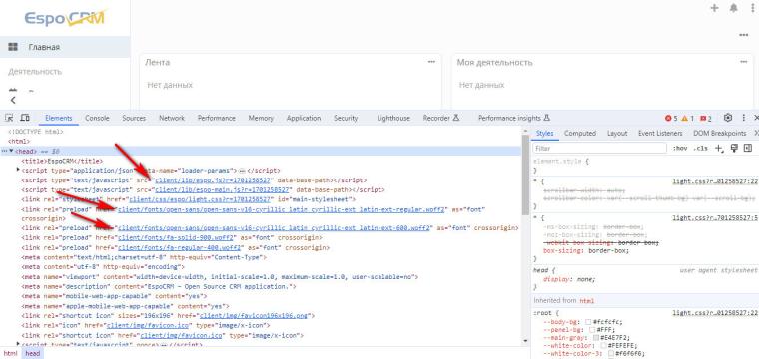This screenshot has height=359, width=759.
Task: Click the new style rule plus icon
Action: 719,148
